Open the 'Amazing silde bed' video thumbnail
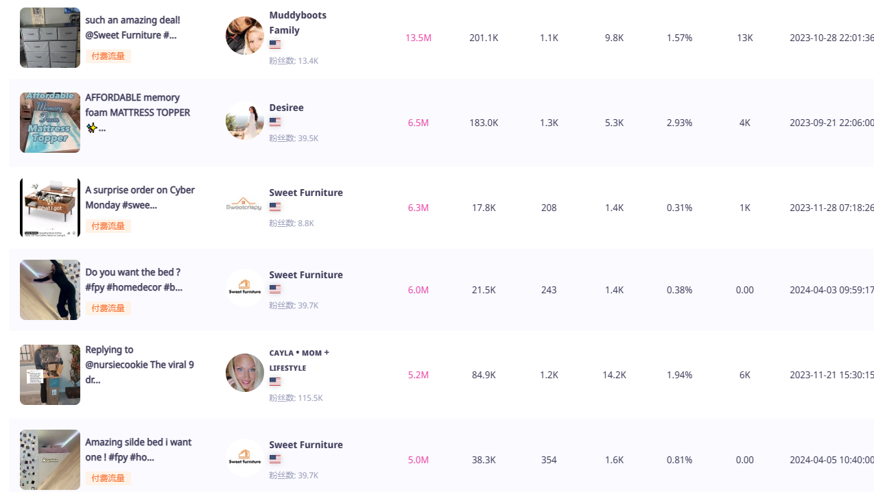This screenshot has height=492, width=874. coord(50,460)
